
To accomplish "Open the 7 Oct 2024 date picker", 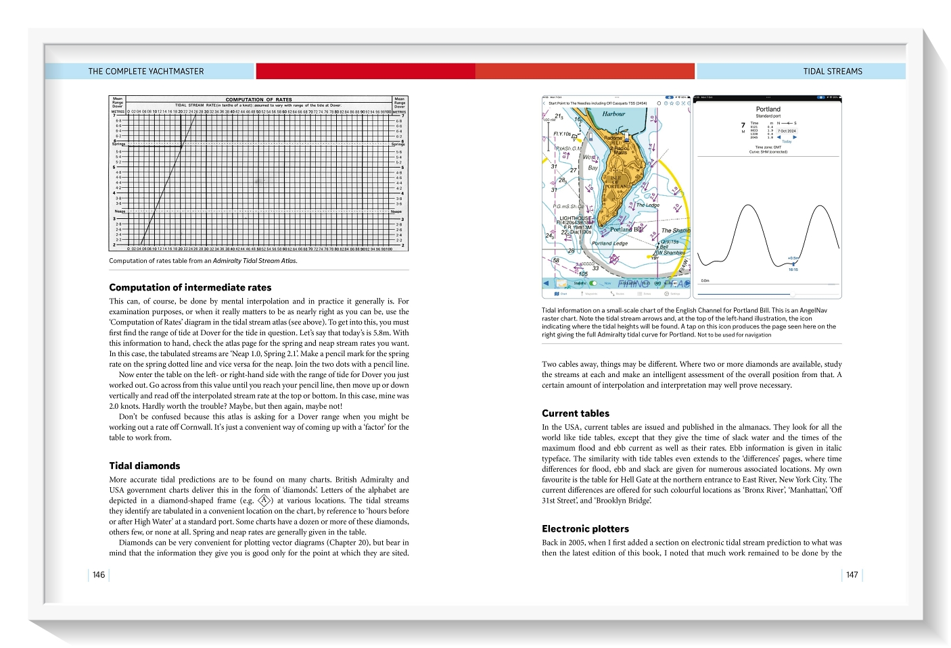I will [787, 131].
